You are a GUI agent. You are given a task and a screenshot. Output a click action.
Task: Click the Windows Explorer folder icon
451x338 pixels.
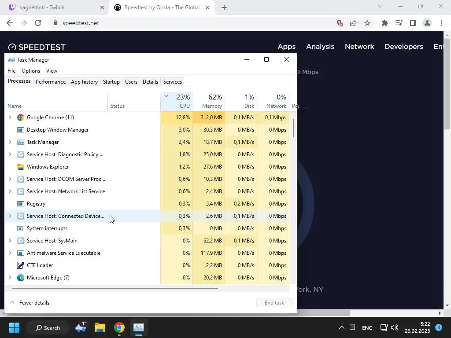[x=20, y=167]
